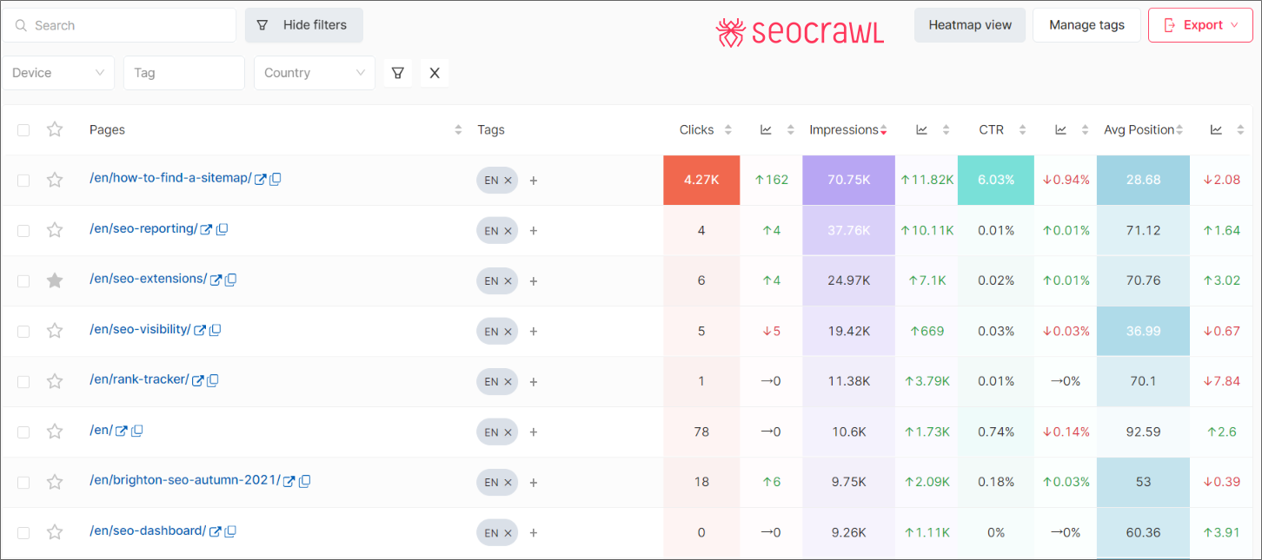Screen dimensions: 1262x560
Task: Remove EN tag from /en/rank-tracker/ row
Action: [x=508, y=382]
